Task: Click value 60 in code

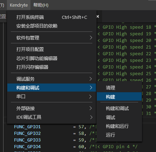Action: tap(81, 147)
